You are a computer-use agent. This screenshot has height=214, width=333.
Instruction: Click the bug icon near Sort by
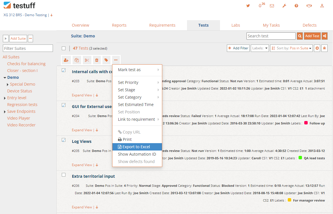[324, 48]
